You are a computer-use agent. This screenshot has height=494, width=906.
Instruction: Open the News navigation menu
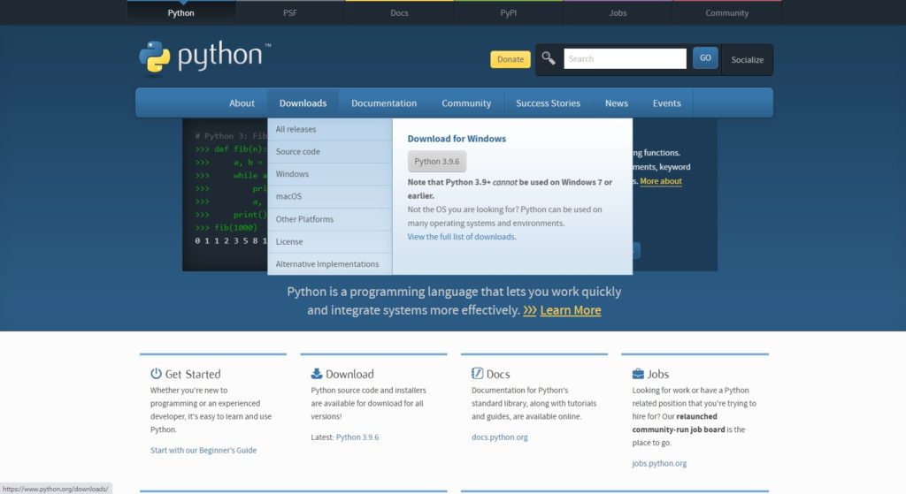pyautogui.click(x=617, y=103)
